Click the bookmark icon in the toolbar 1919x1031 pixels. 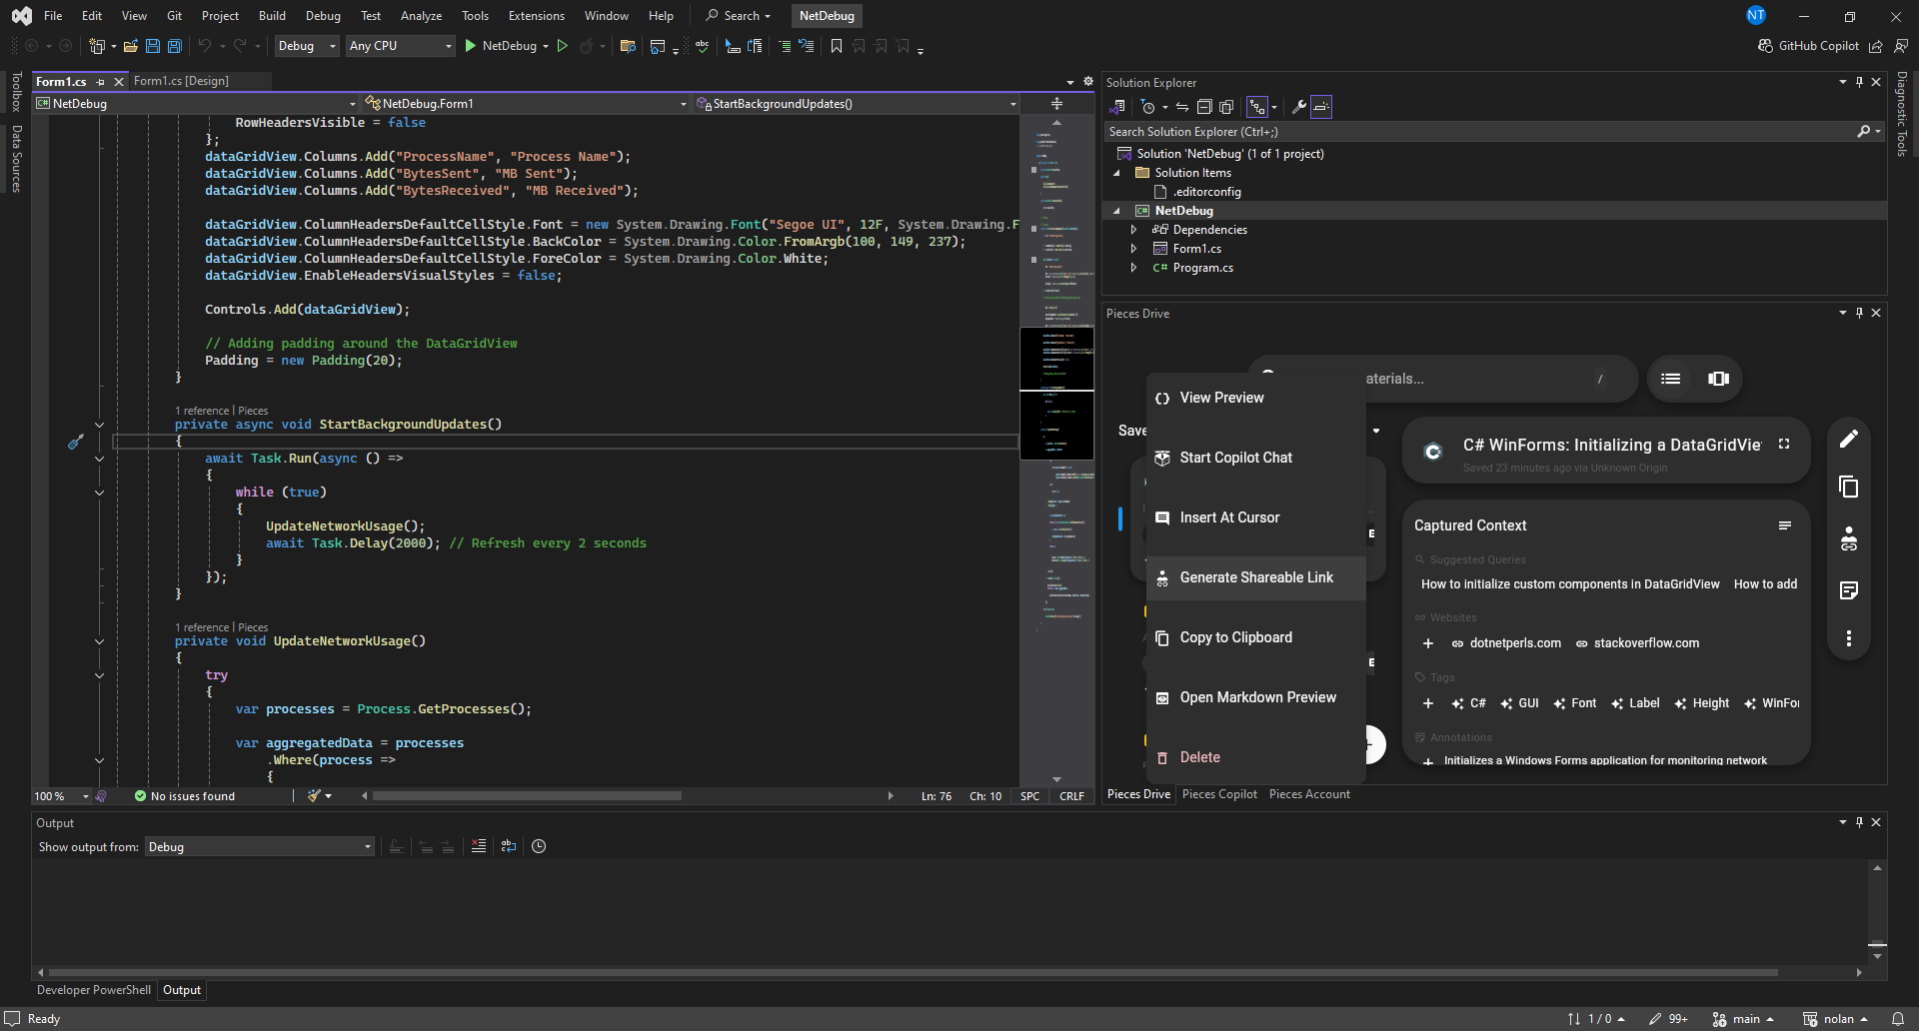point(837,46)
